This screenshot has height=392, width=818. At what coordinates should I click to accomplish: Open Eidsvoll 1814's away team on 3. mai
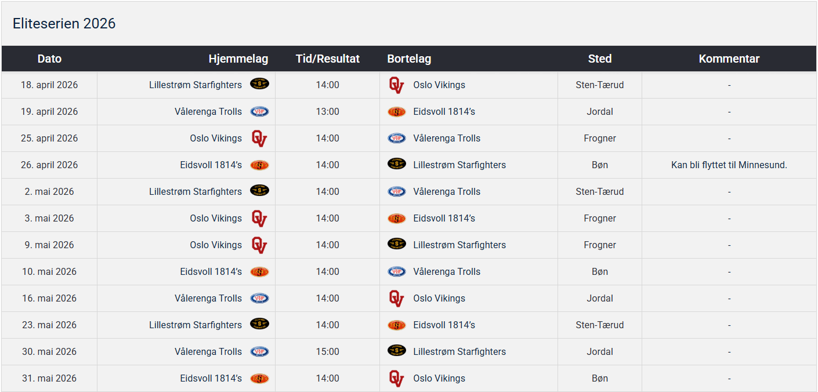pos(444,218)
